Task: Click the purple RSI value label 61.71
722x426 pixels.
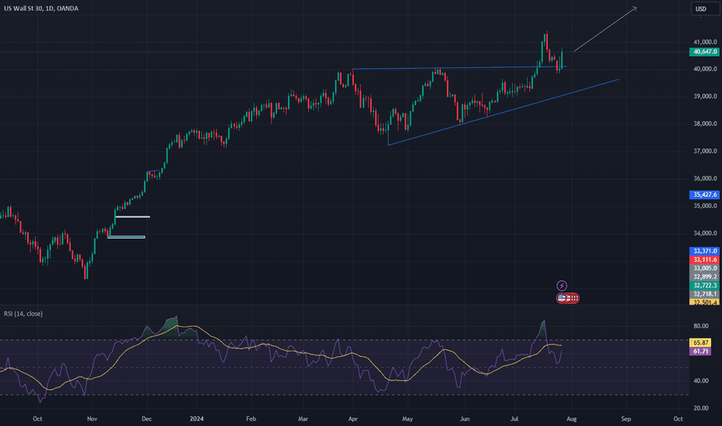Action: (700, 352)
